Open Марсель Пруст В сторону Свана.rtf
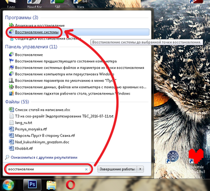The height and width of the screenshot is (191, 210). pos(45,136)
